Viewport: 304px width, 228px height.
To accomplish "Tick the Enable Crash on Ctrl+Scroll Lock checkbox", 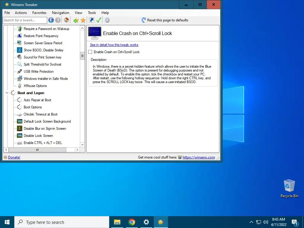I will coord(90,52).
